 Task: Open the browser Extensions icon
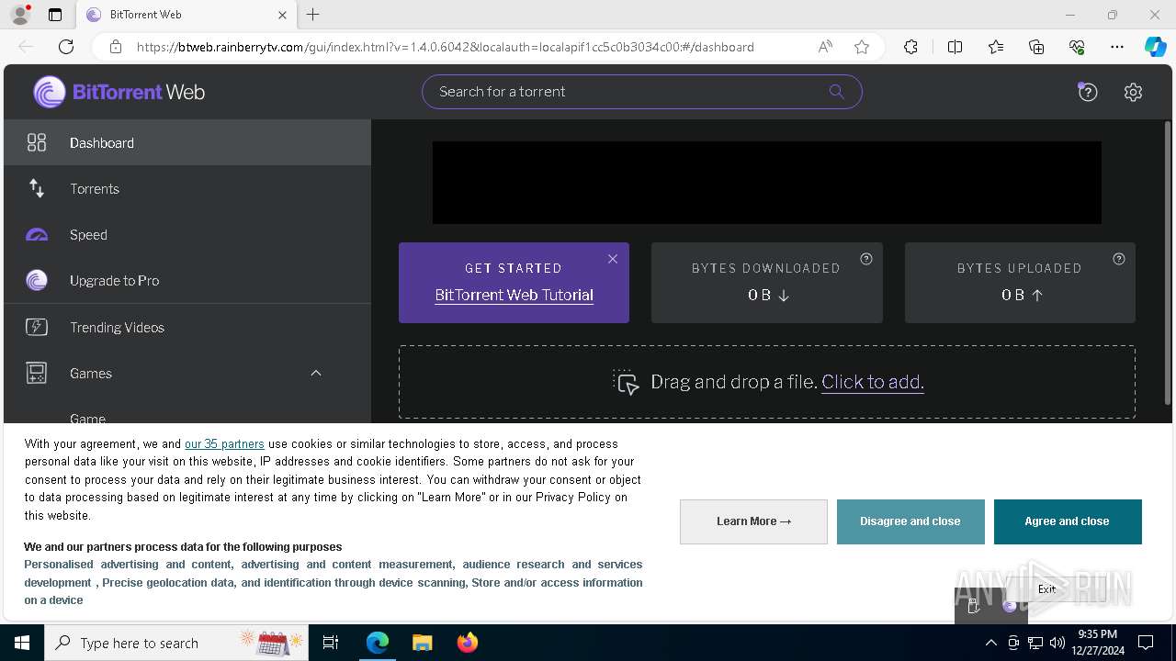click(x=910, y=47)
